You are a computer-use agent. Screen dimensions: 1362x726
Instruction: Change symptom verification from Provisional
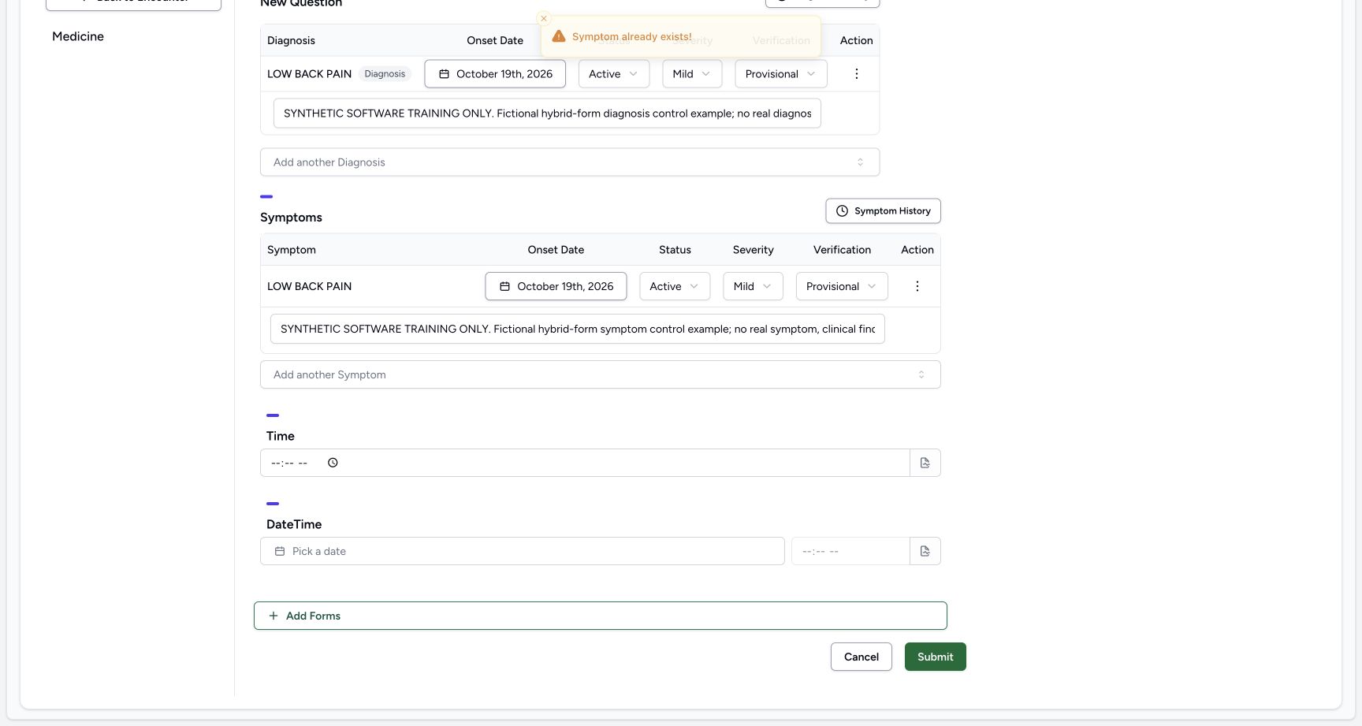click(842, 286)
